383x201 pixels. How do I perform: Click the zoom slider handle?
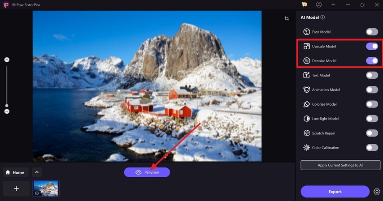click(x=7, y=106)
